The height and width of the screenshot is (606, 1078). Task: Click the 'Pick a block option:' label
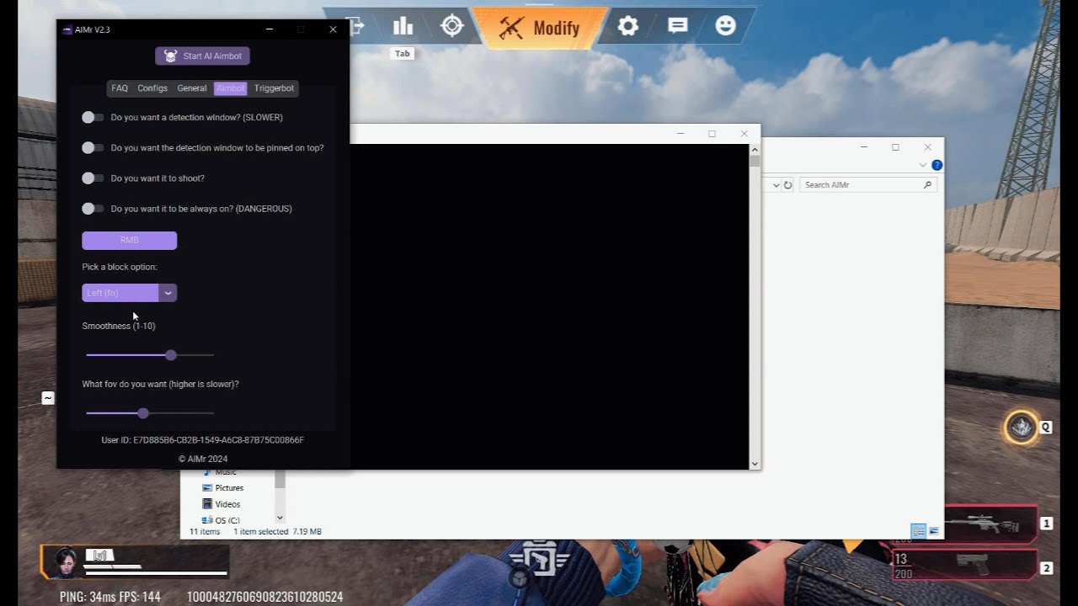tap(120, 267)
